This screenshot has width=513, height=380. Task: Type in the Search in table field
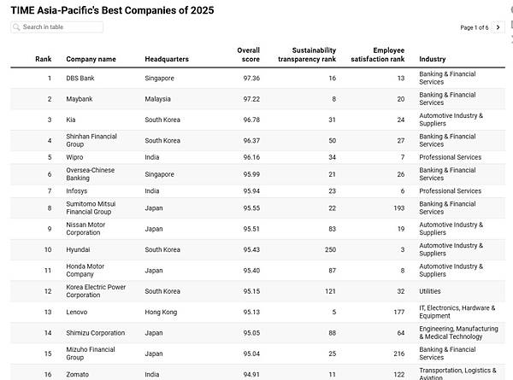(x=60, y=27)
